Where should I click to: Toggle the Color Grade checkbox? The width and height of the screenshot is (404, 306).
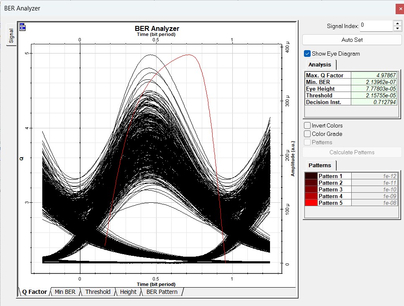[x=308, y=134]
